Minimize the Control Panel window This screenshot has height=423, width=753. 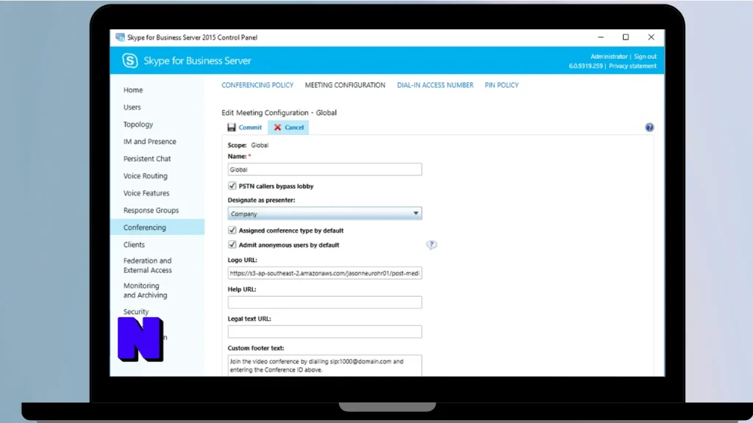pos(601,37)
